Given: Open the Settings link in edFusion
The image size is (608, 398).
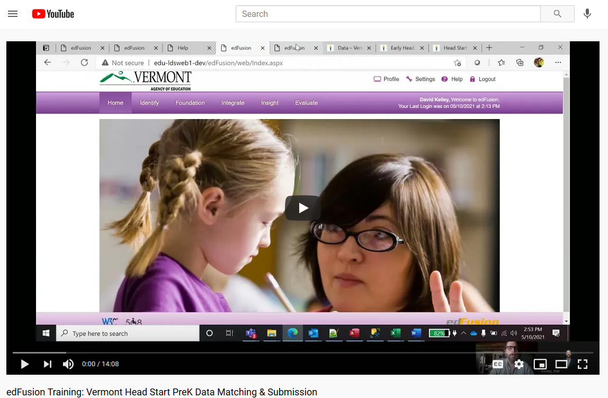Looking at the screenshot, I should 421,79.
